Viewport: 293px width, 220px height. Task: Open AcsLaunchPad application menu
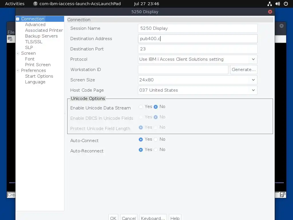point(77,4)
